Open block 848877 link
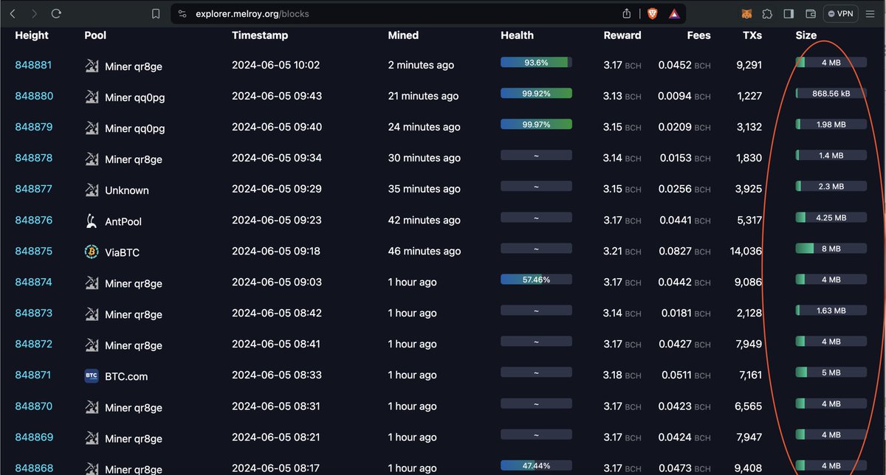The width and height of the screenshot is (886, 475). click(33, 189)
